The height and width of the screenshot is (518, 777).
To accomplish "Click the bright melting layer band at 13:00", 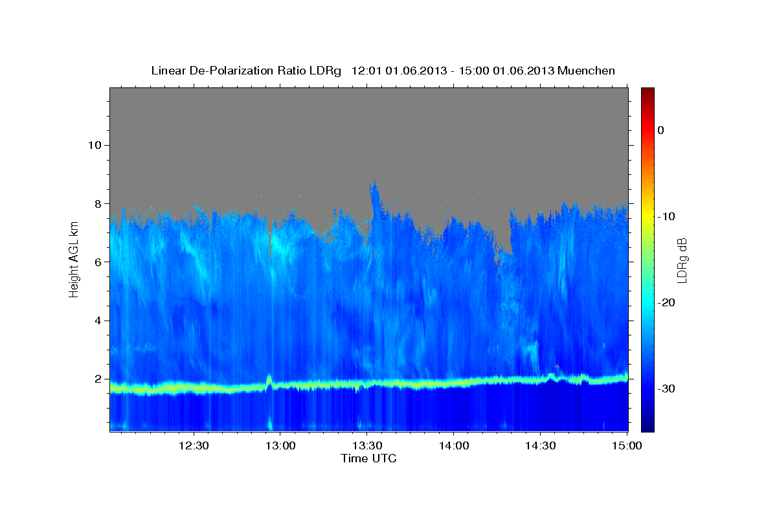I will [280, 385].
